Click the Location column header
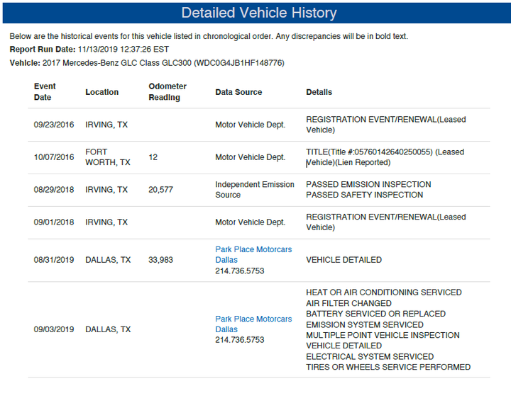 click(102, 92)
